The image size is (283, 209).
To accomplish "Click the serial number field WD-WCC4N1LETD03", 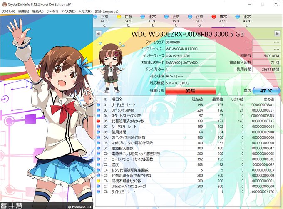I will pos(191,49).
